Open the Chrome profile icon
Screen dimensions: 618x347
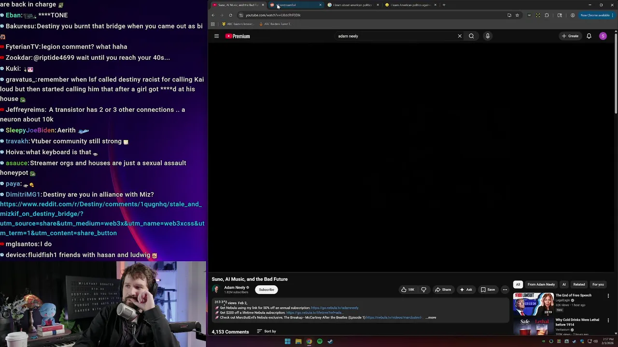[573, 15]
